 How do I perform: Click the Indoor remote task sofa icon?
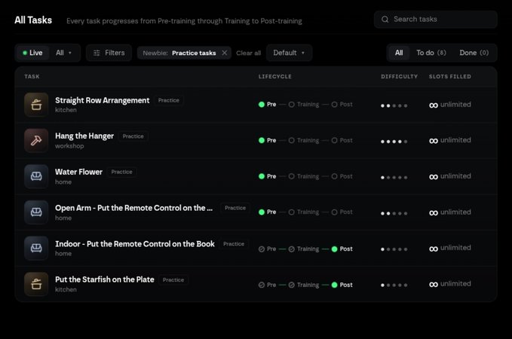pos(36,249)
